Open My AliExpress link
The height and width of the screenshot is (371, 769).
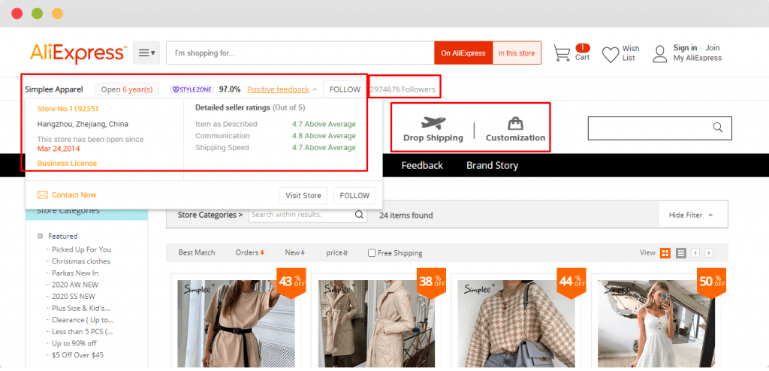click(x=698, y=58)
